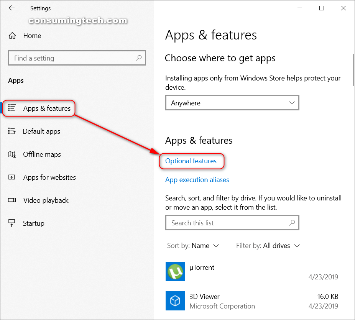Click the magnifier in Find a setting
This screenshot has width=355, height=320.
[x=138, y=58]
